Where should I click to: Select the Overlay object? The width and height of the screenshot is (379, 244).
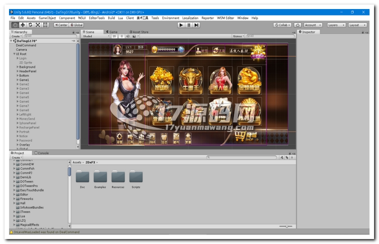24,145
